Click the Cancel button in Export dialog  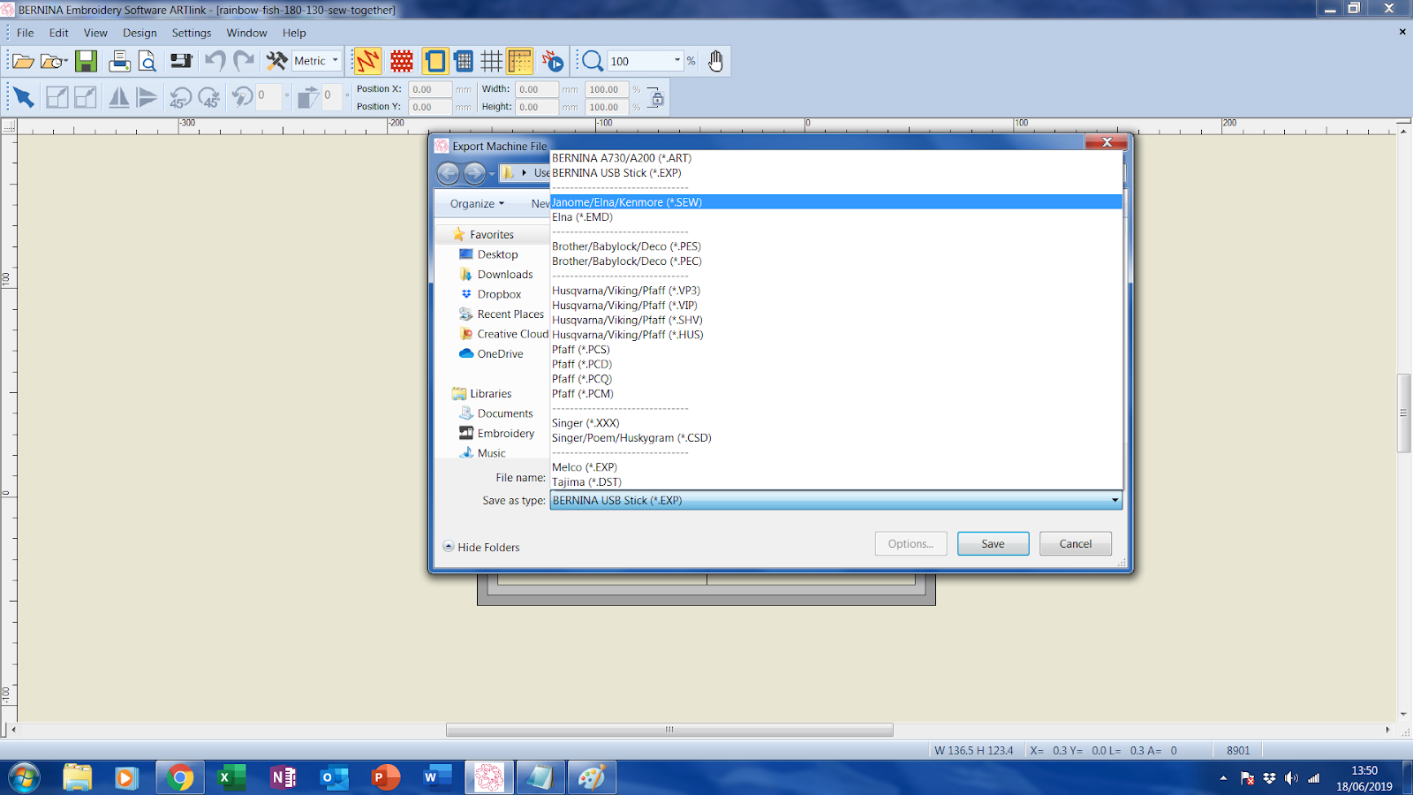[x=1075, y=543]
